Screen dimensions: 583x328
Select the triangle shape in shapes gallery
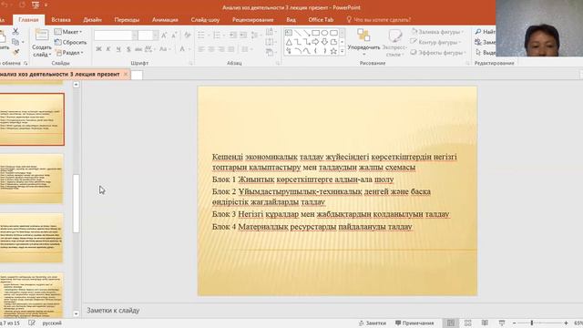tap(289, 42)
